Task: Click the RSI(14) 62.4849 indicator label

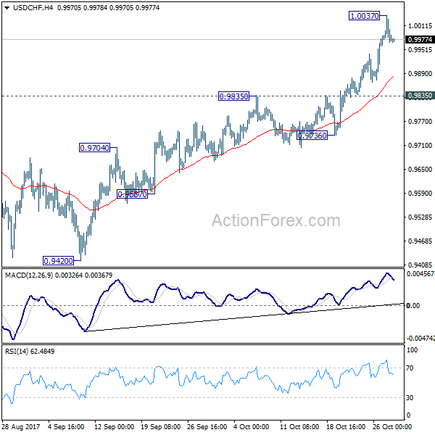Action: tap(30, 351)
